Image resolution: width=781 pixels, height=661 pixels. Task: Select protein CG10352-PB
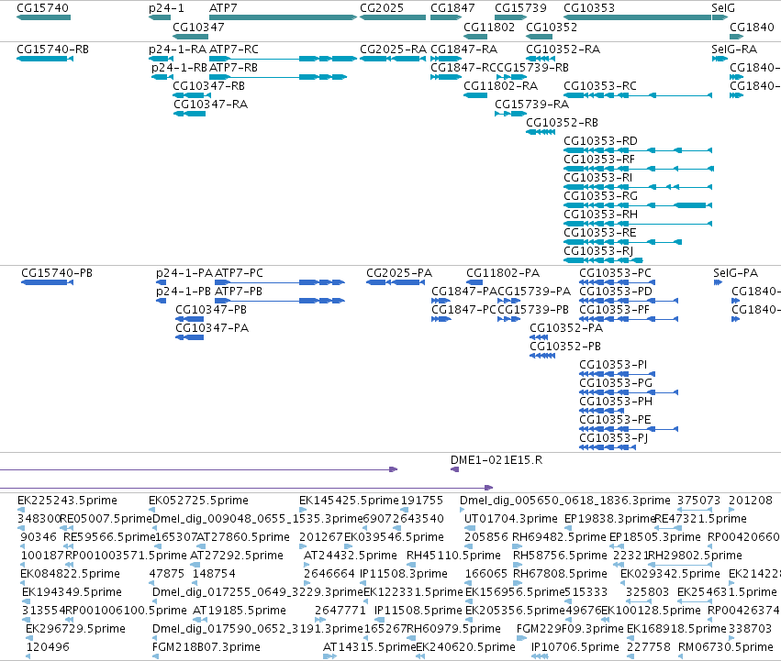point(542,357)
